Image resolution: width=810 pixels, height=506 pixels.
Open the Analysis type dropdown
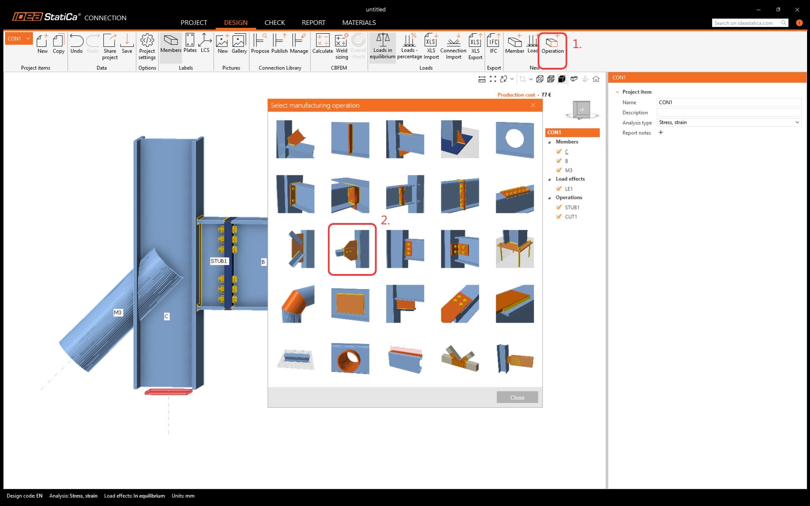coord(729,122)
